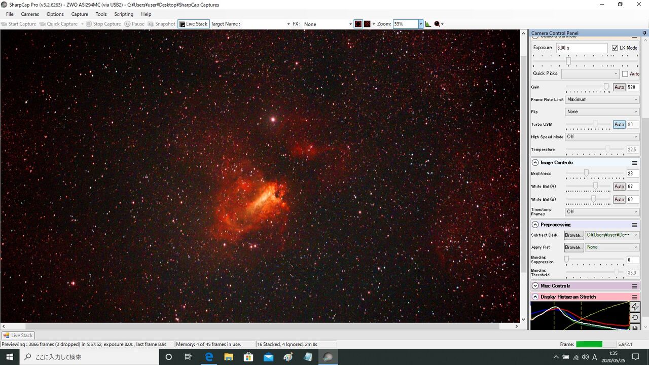Open the Timestamp Frames dropdown
The width and height of the screenshot is (649, 365).
(602, 212)
